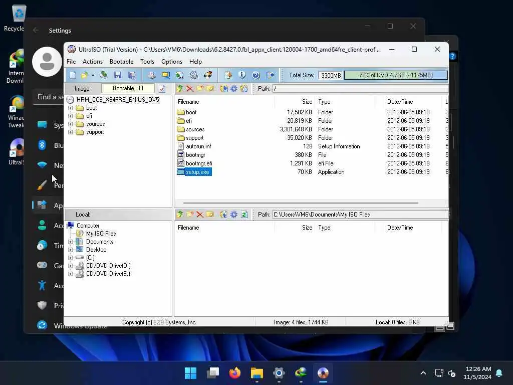The image size is (513, 385).
Task: Click the Save floppy disk icon
Action: tap(117, 75)
